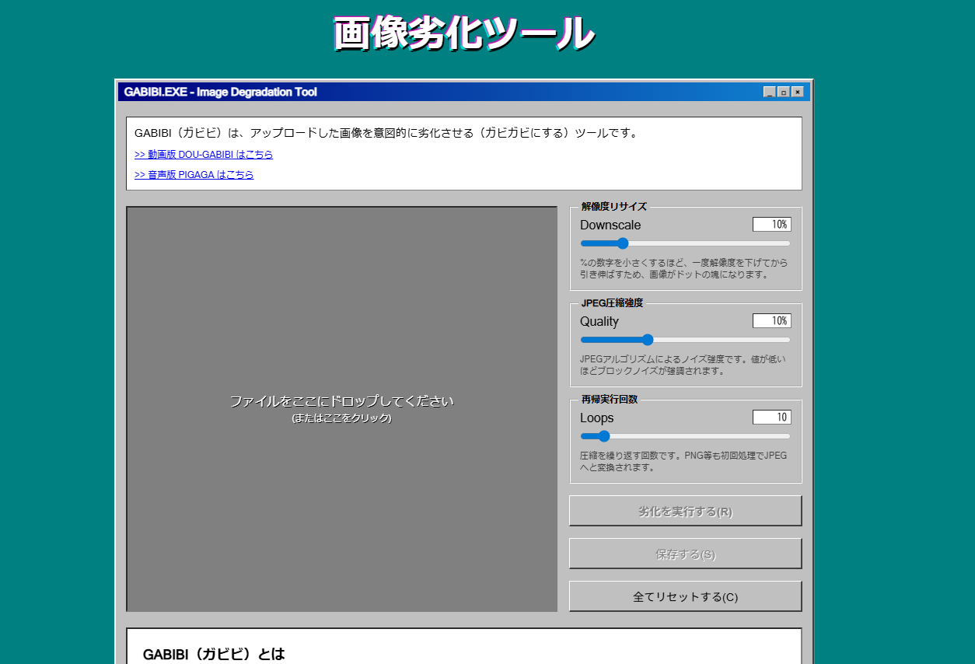Click the minimize icon in GABIBI.EXE title bar
The image size is (975, 664).
pyautogui.click(x=770, y=92)
